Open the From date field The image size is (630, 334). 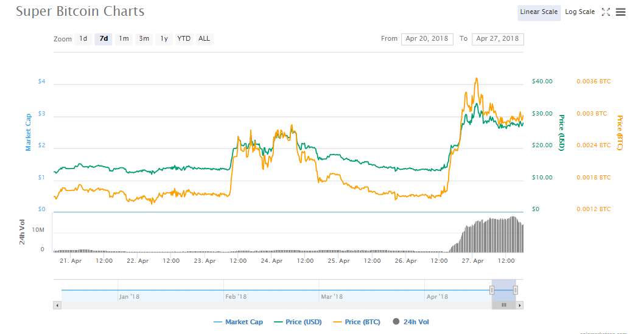pyautogui.click(x=427, y=39)
